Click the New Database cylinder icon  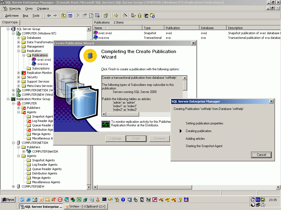tap(140, 16)
